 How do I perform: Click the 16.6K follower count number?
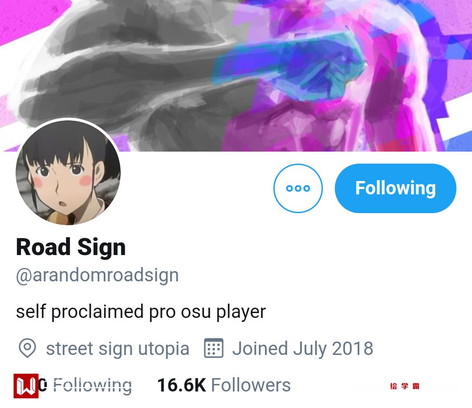point(182,385)
